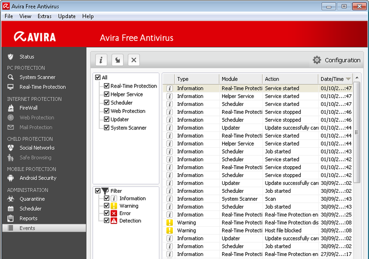This screenshot has height=259, width=369.
Task: Click the export events toolbar icon
Action: [x=118, y=60]
